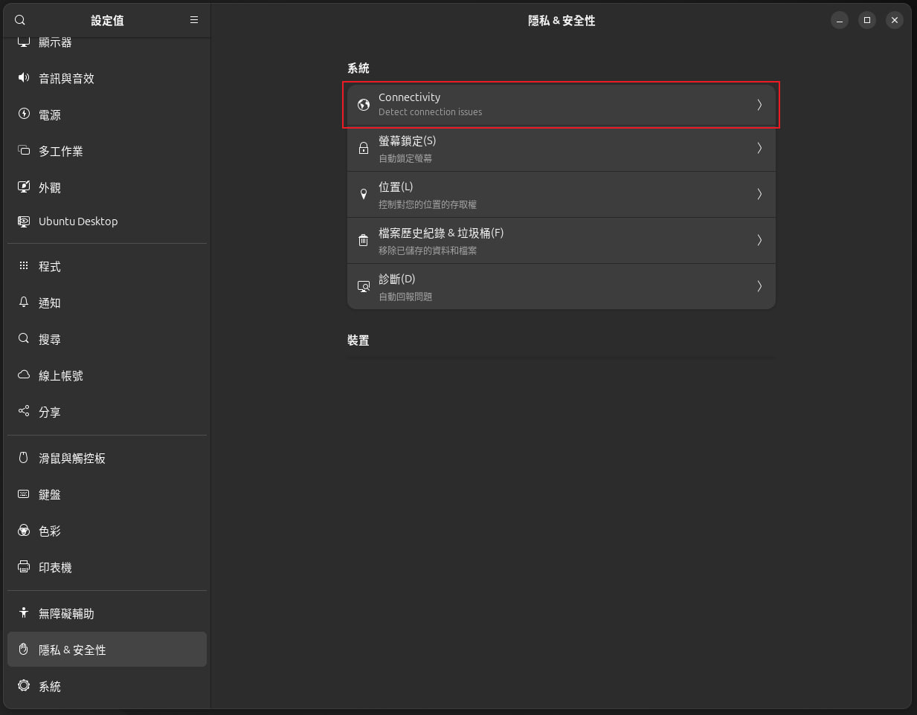This screenshot has width=917, height=715.
Task: Click the speaker icon for 音訊與音效
Action: click(x=24, y=78)
